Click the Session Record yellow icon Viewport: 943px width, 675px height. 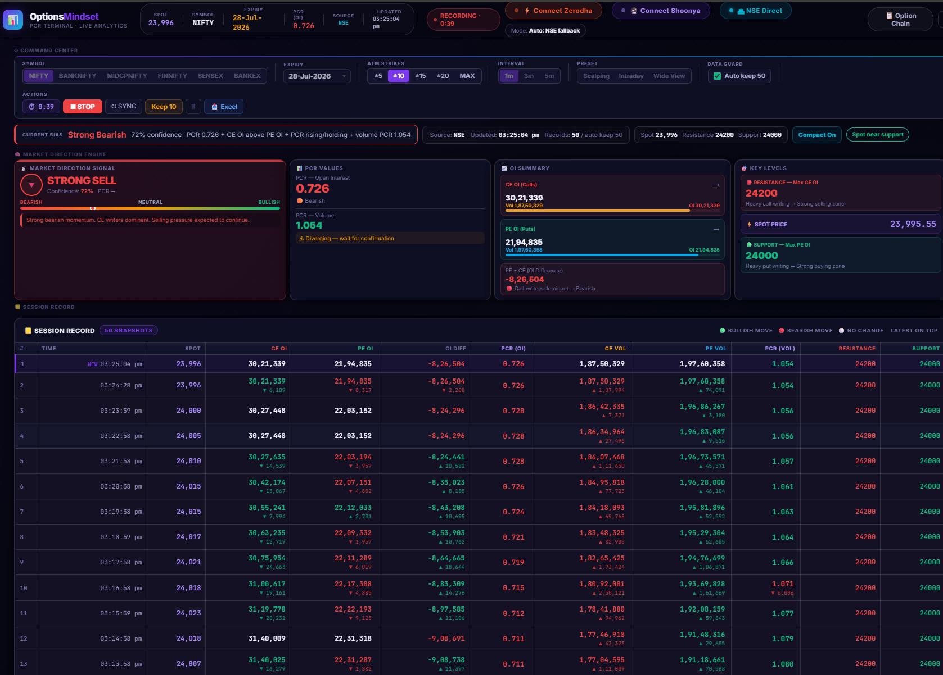coord(28,331)
